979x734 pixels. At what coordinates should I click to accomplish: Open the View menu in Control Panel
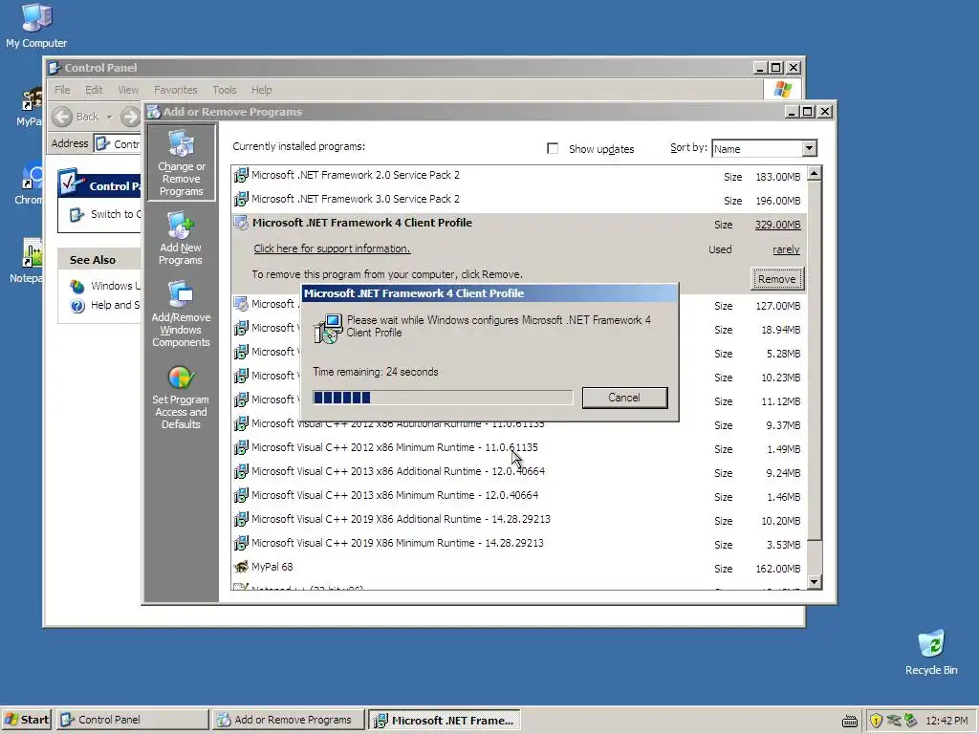[128, 90]
